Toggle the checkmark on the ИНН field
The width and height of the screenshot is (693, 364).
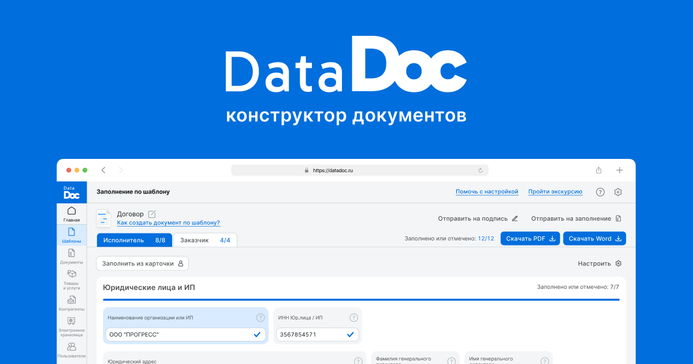(349, 335)
